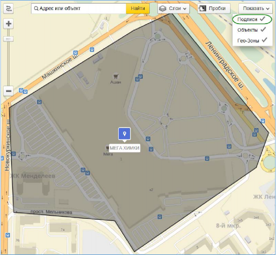
Task: Click the blue МЕГА ХИМКИ location marker
Action: tap(125, 134)
